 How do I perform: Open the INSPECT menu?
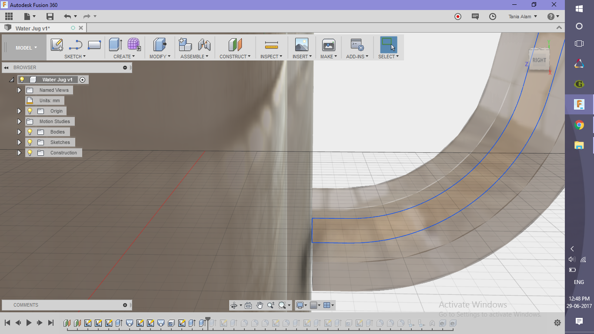coord(271,57)
